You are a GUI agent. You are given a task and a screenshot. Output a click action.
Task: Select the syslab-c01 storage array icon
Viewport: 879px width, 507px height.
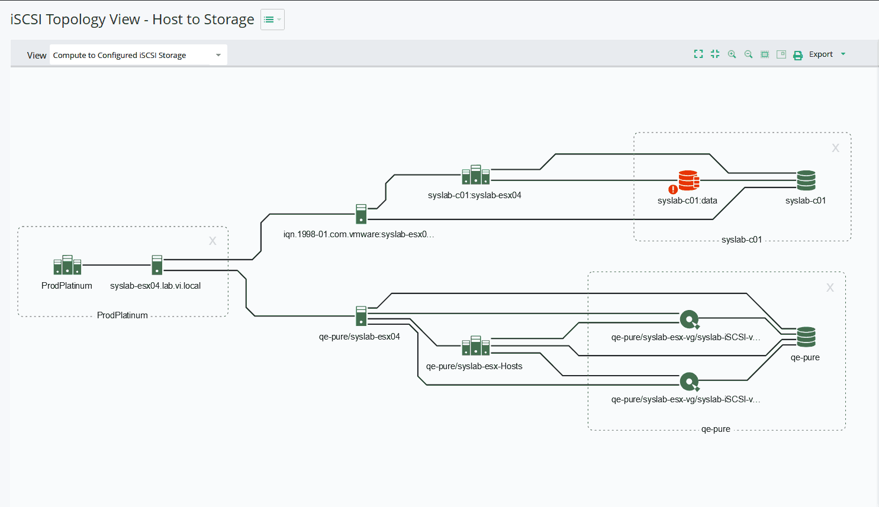[806, 180]
